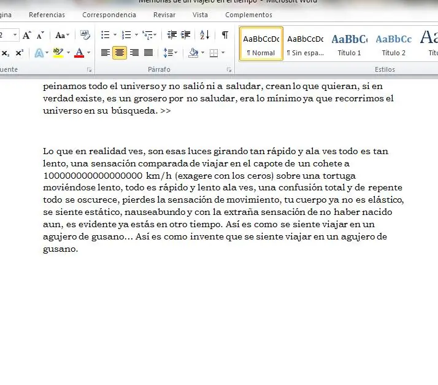This screenshot has width=438, height=385.
Task: Apply paragraph shading with paint bucket
Action: pyautogui.click(x=193, y=53)
